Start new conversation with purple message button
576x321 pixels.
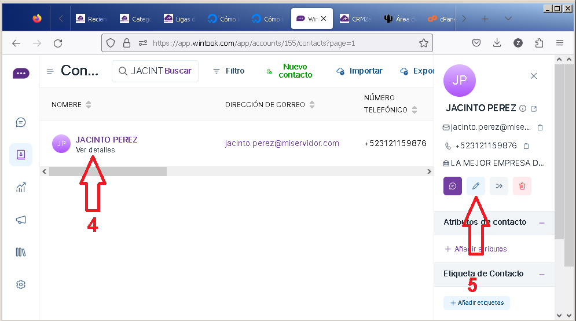click(453, 186)
